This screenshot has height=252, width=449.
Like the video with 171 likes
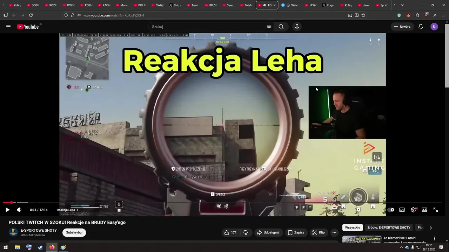click(230, 232)
